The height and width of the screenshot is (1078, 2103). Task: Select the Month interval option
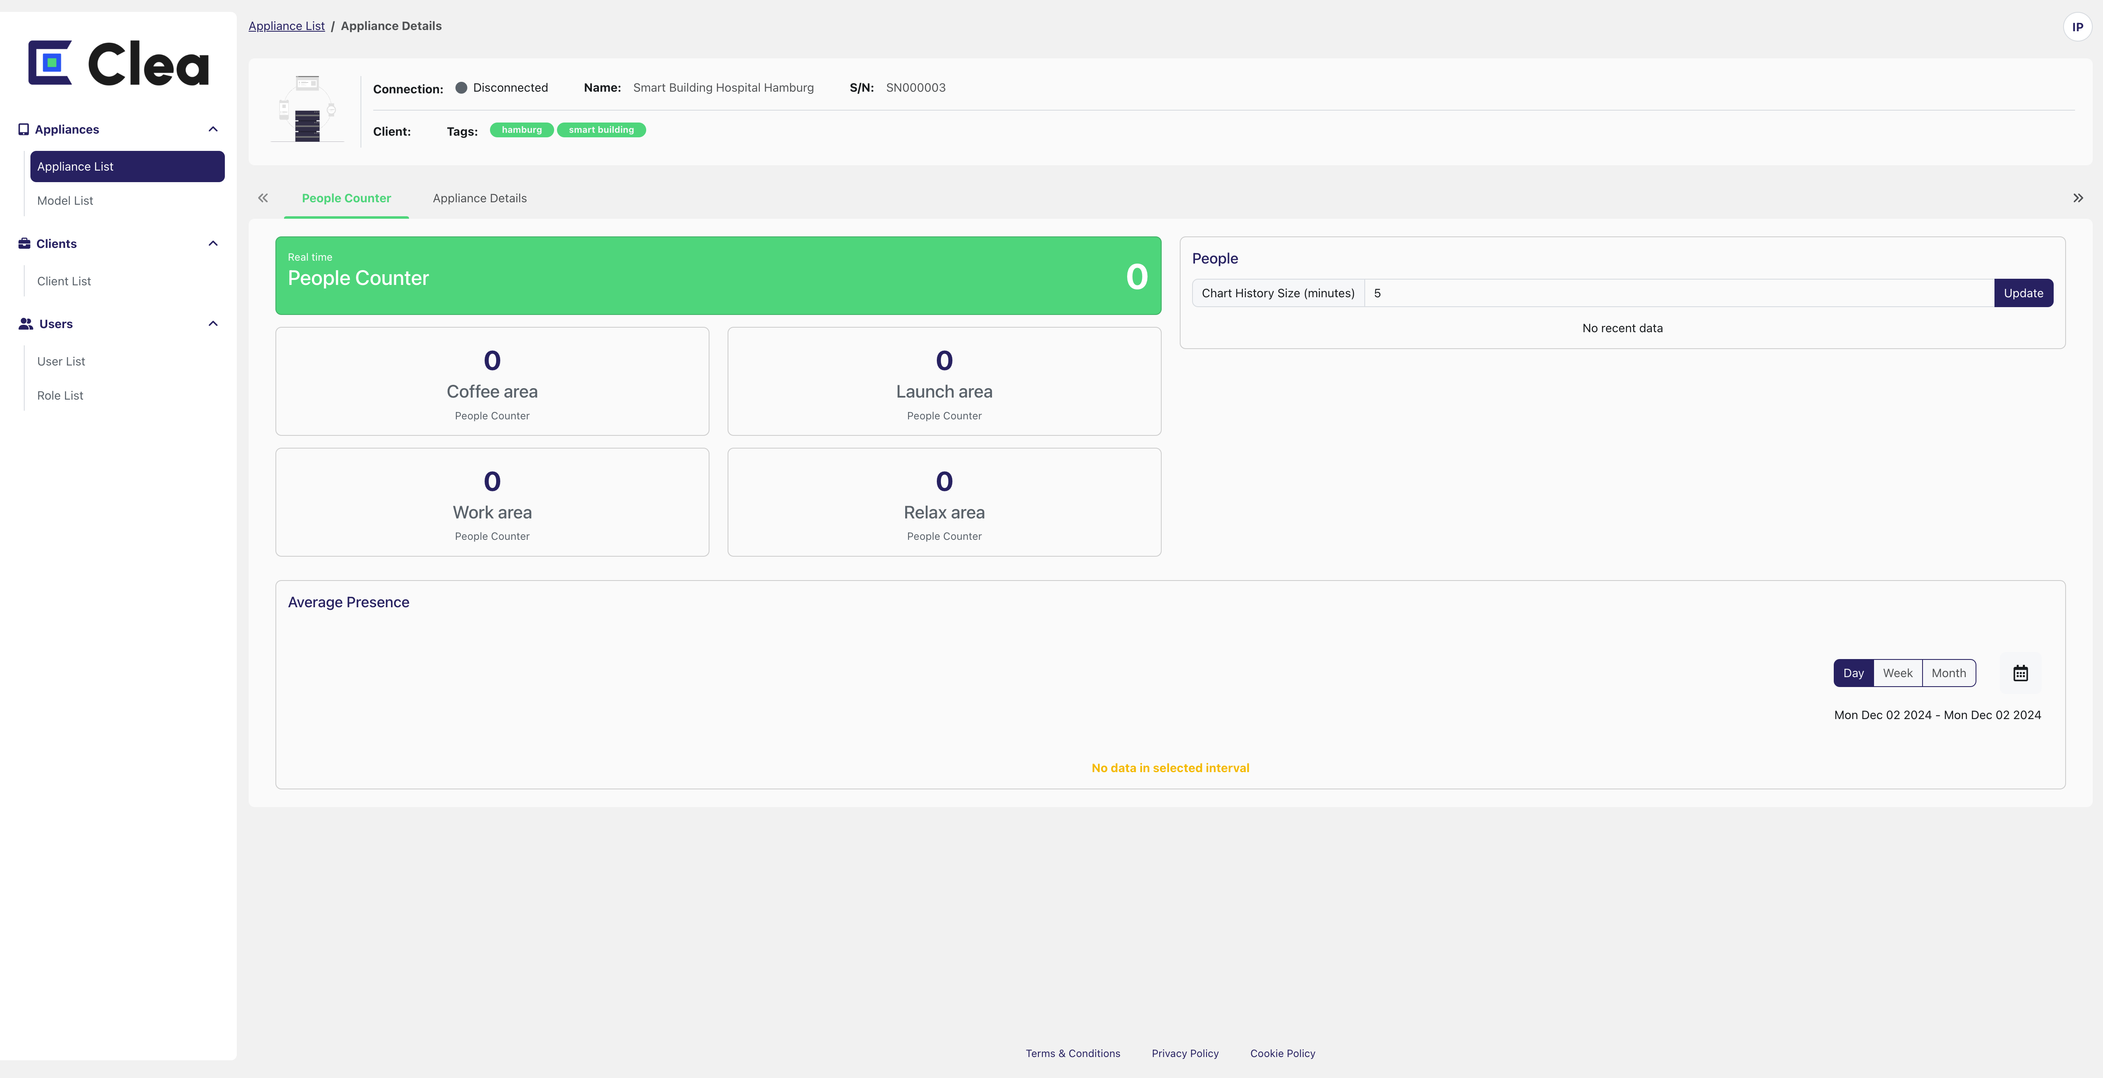[x=1949, y=673]
